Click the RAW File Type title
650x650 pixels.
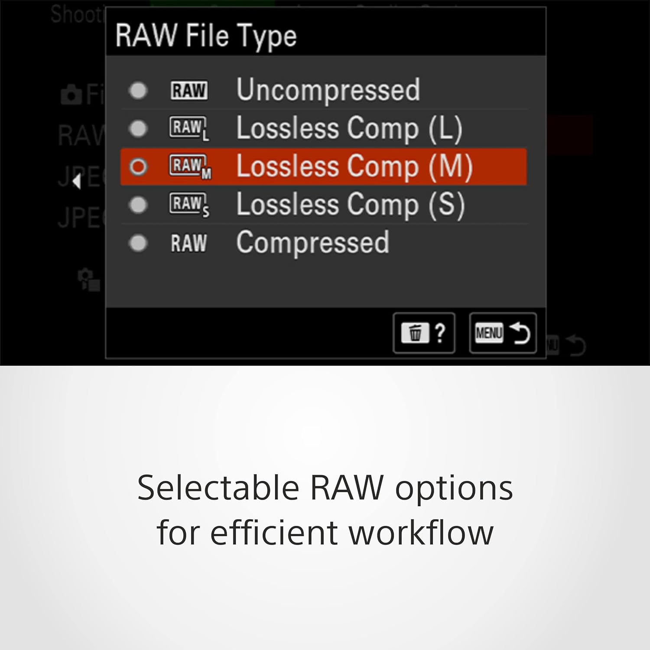[x=206, y=36]
